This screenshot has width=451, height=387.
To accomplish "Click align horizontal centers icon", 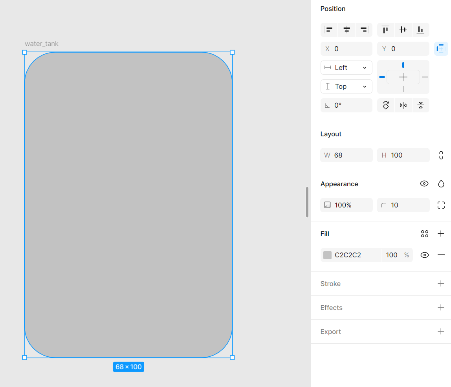I will (346, 30).
